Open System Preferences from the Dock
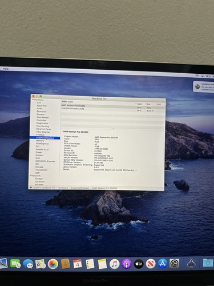The height and width of the screenshot is (286, 214). click(x=174, y=264)
